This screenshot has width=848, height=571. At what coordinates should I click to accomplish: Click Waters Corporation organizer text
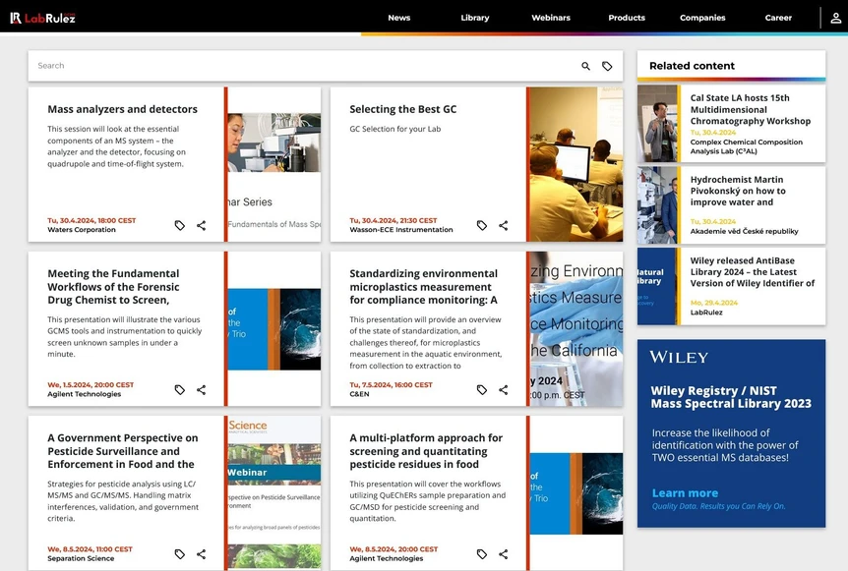(81, 230)
